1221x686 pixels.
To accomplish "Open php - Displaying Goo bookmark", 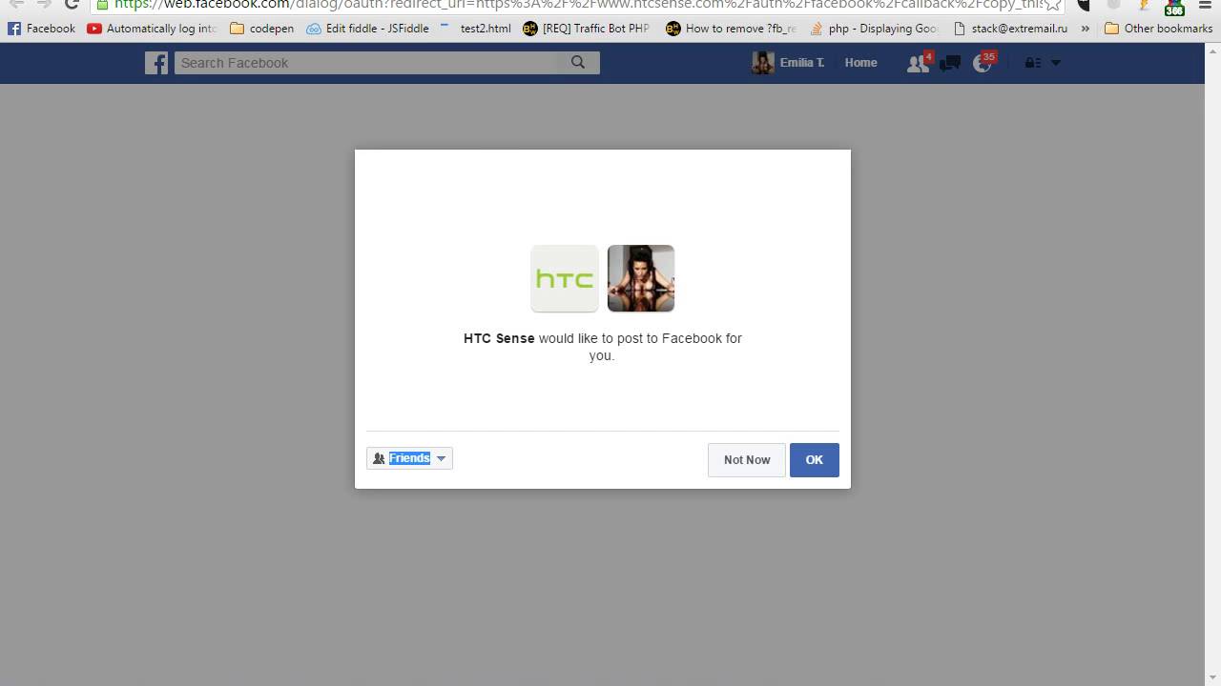I will tap(874, 29).
